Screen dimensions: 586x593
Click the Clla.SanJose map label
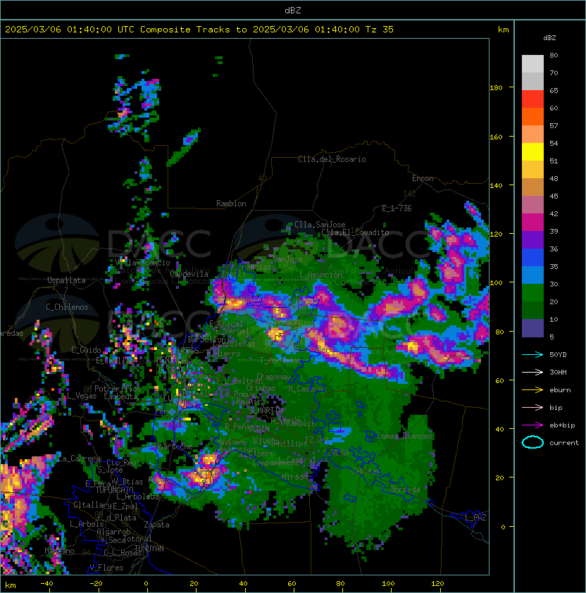pos(320,225)
